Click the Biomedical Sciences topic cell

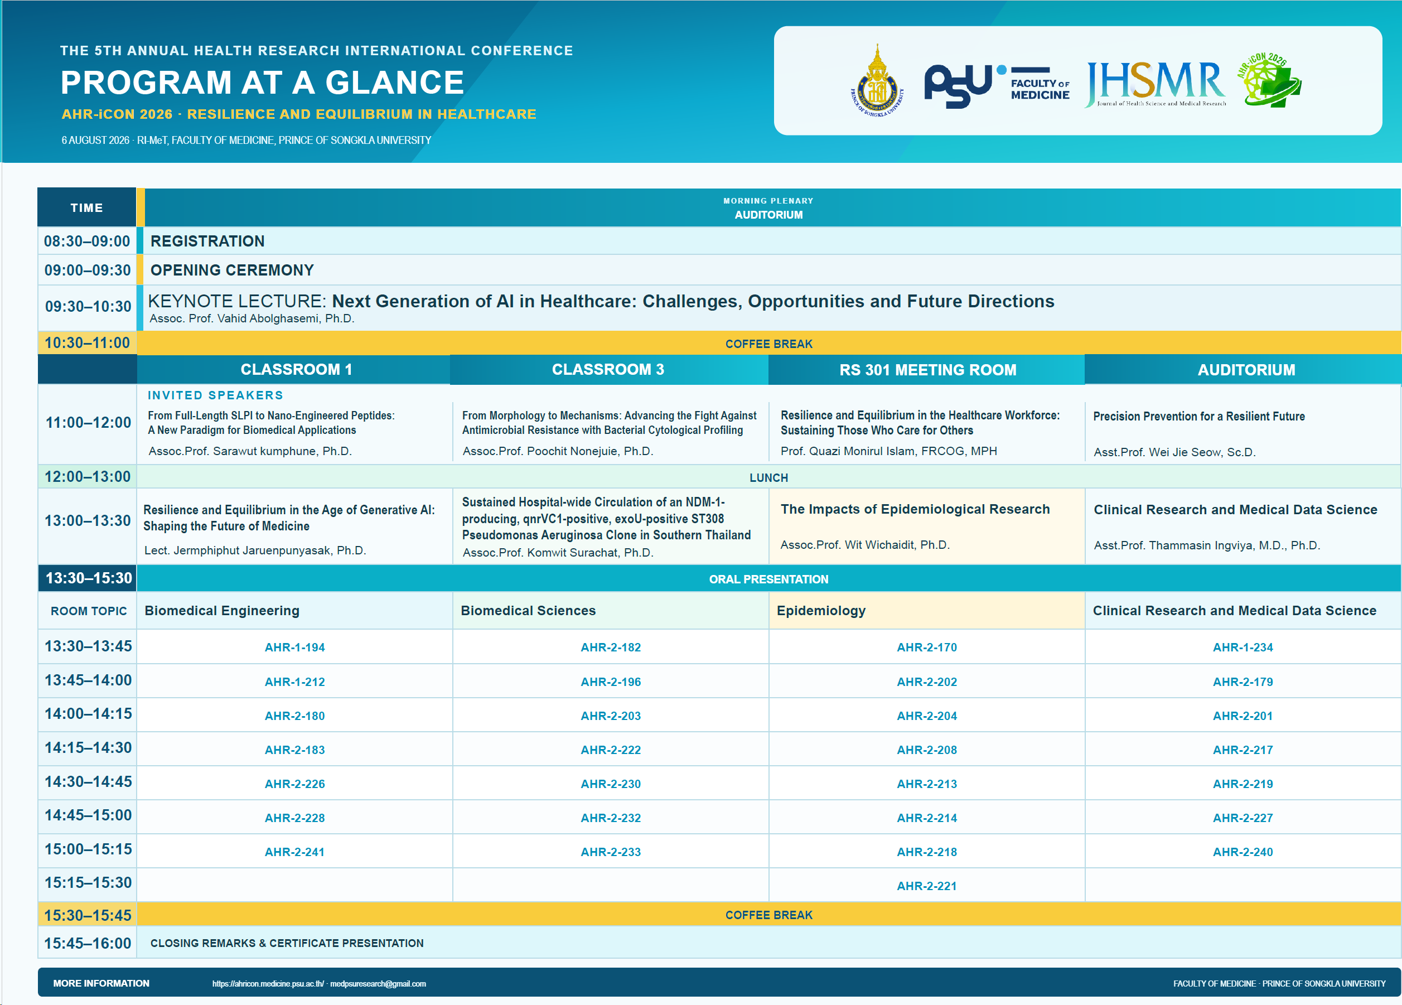coord(611,611)
